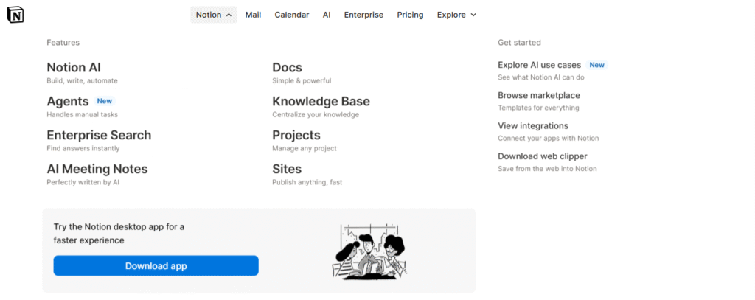This screenshot has height=300, width=755.
Task: Go to AI Meeting Notes
Action: point(97,170)
